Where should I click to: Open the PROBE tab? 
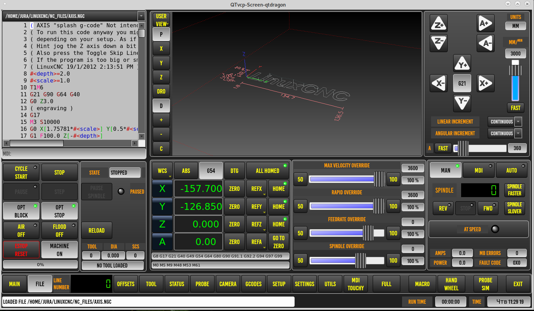point(202,284)
